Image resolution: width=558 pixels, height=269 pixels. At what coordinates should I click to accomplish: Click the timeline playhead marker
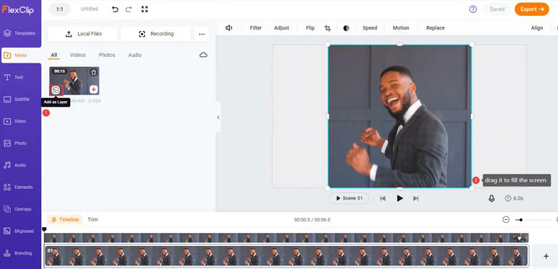[44, 229]
